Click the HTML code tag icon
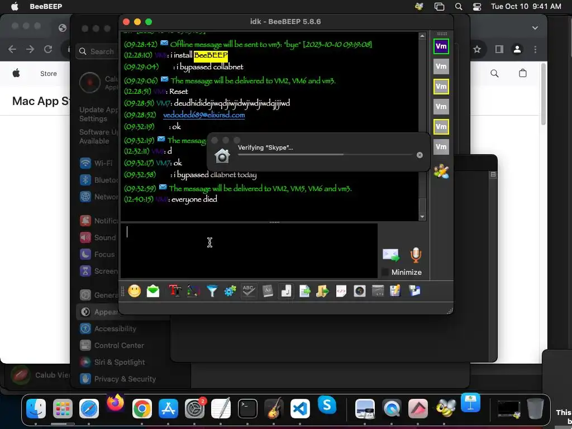572x429 pixels. (341, 290)
